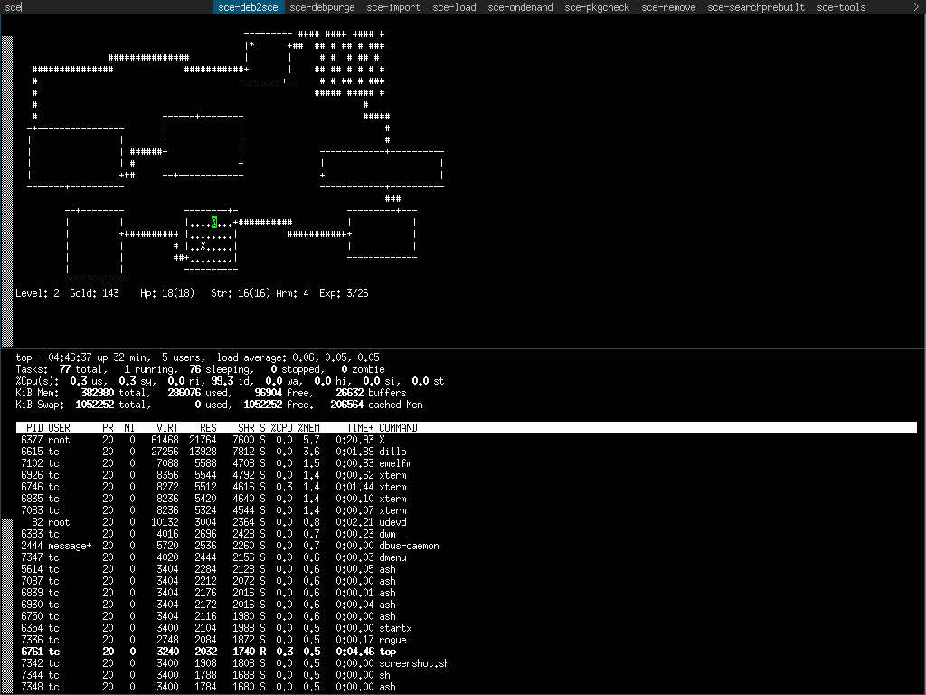
Task: Click the dmenu process row
Action: pyautogui.click(x=467, y=557)
